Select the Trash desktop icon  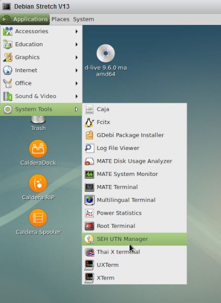[38, 120]
